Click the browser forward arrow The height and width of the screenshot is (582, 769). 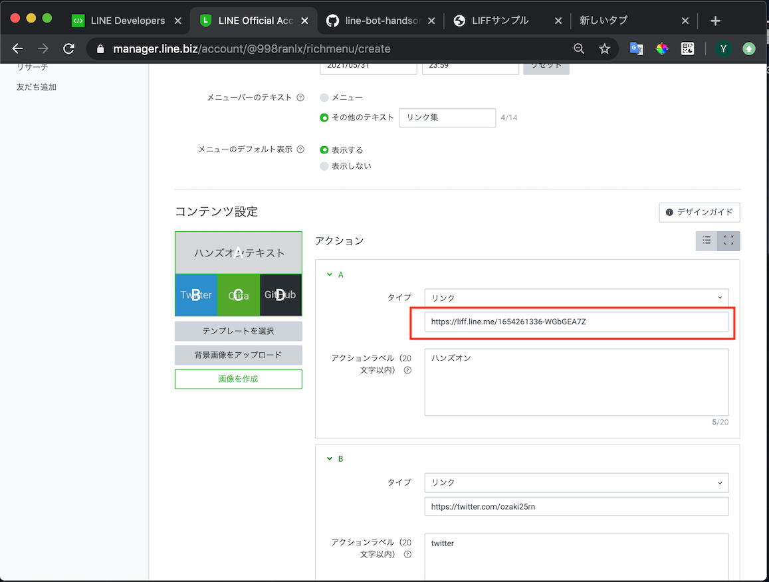43,48
